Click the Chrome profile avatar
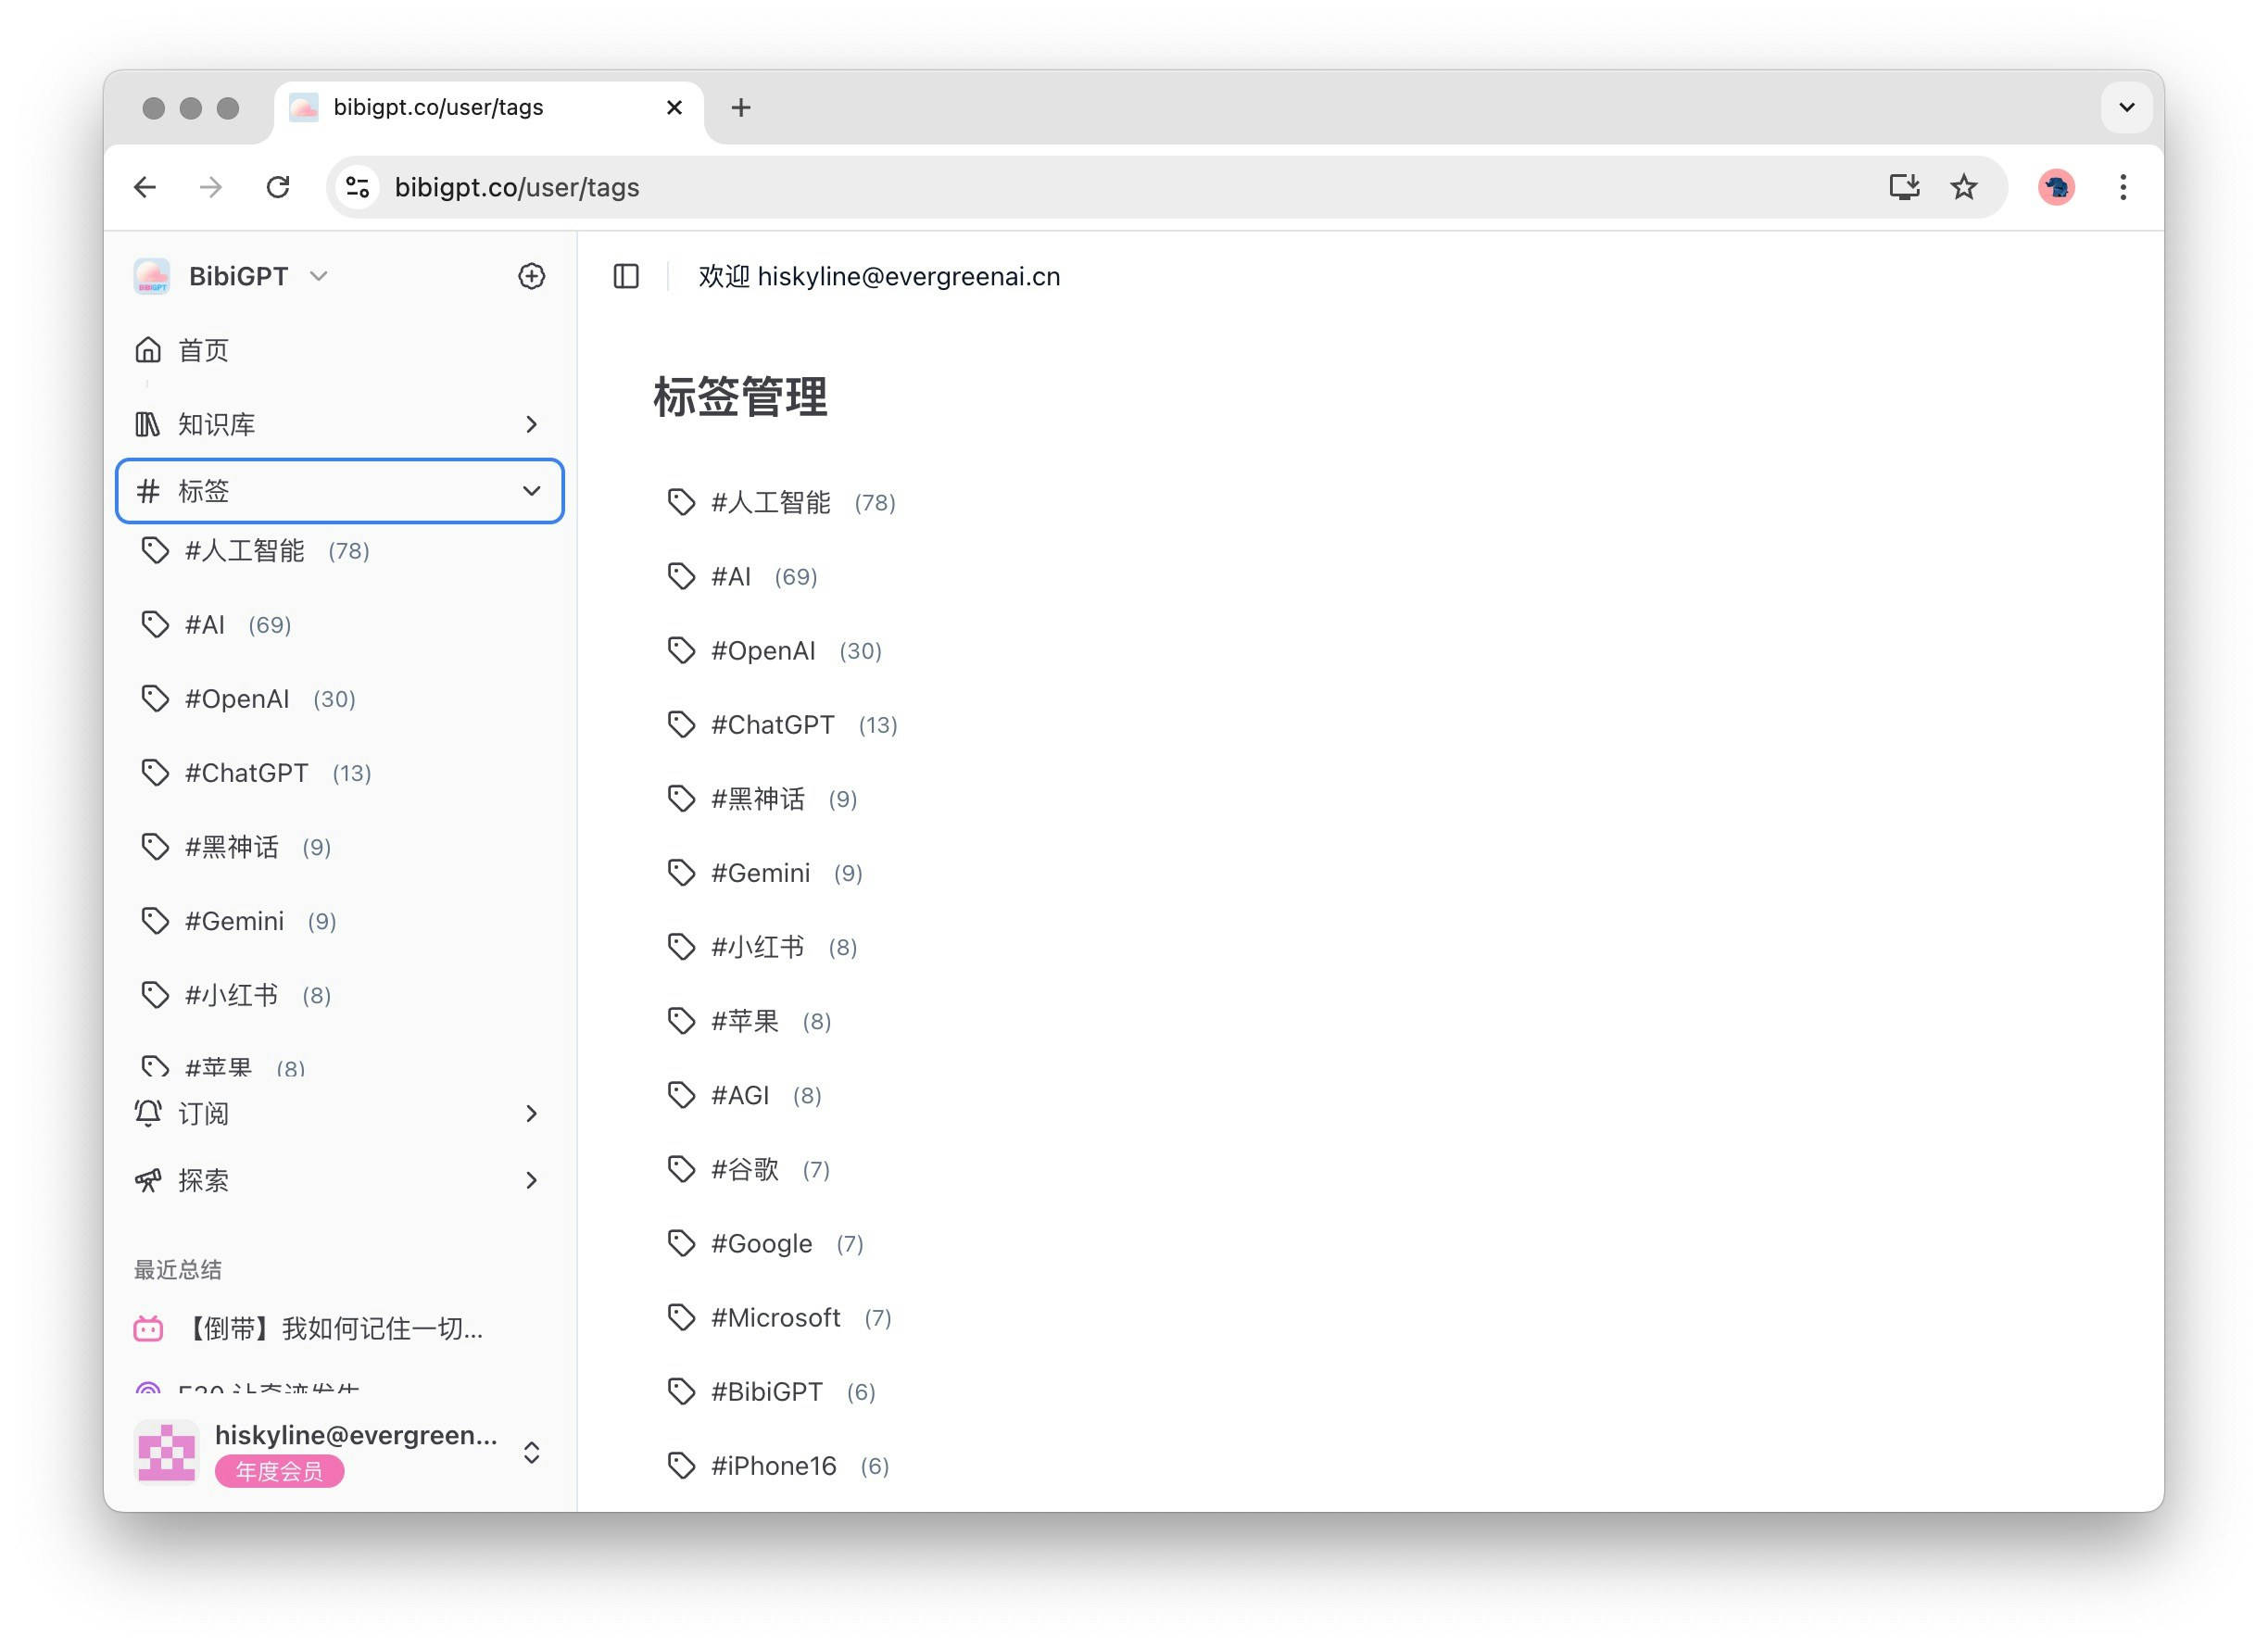 (x=2056, y=187)
